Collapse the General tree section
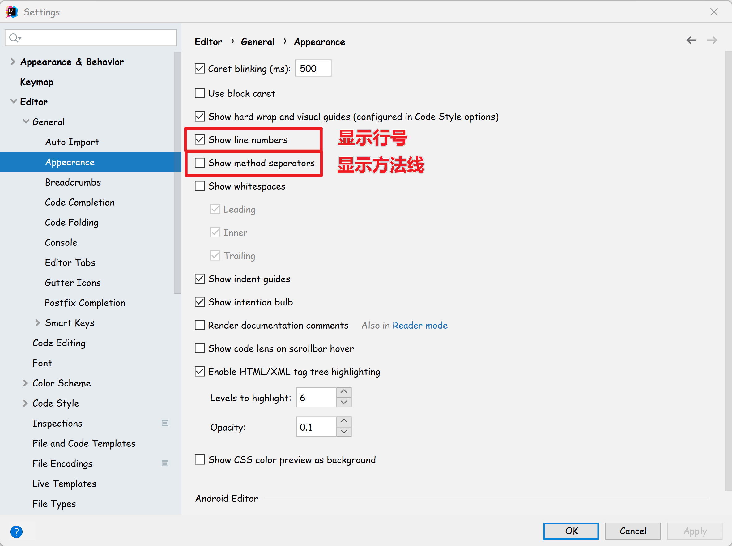This screenshot has width=732, height=546. pyautogui.click(x=25, y=122)
